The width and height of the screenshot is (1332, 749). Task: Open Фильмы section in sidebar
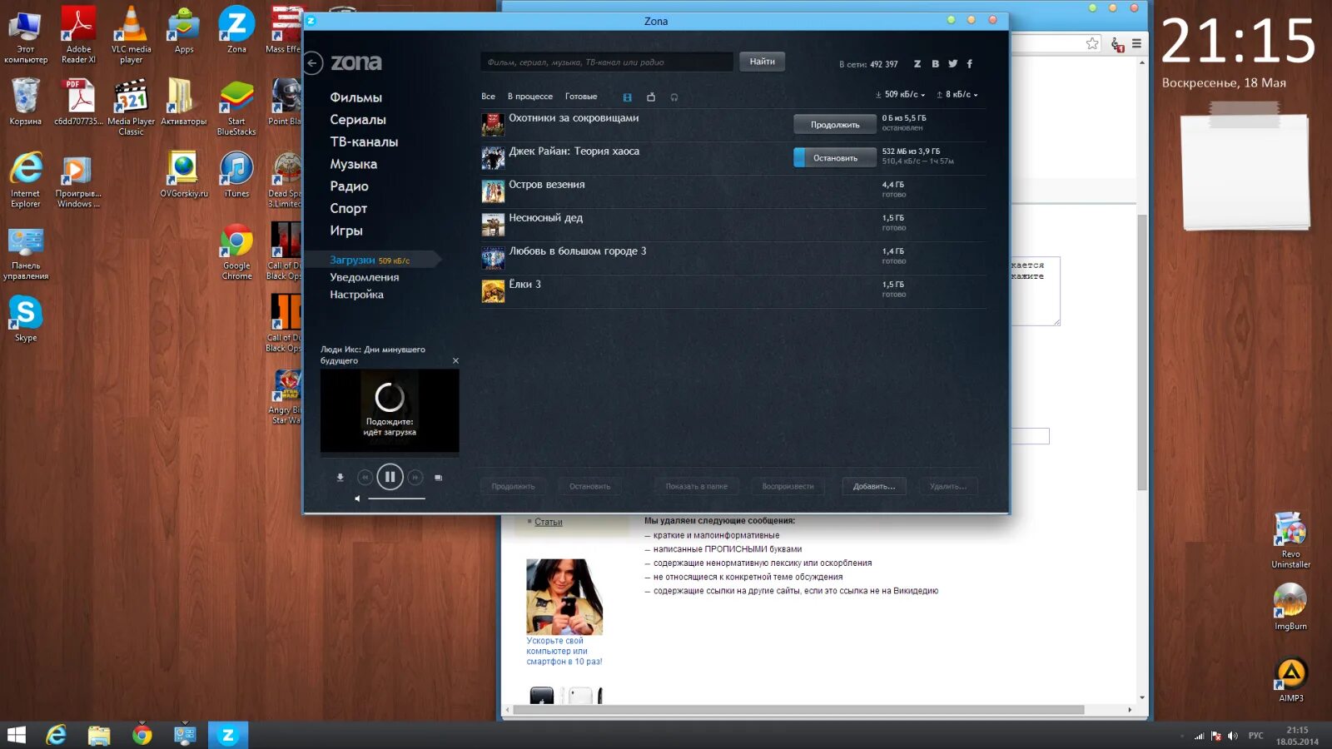pos(355,97)
